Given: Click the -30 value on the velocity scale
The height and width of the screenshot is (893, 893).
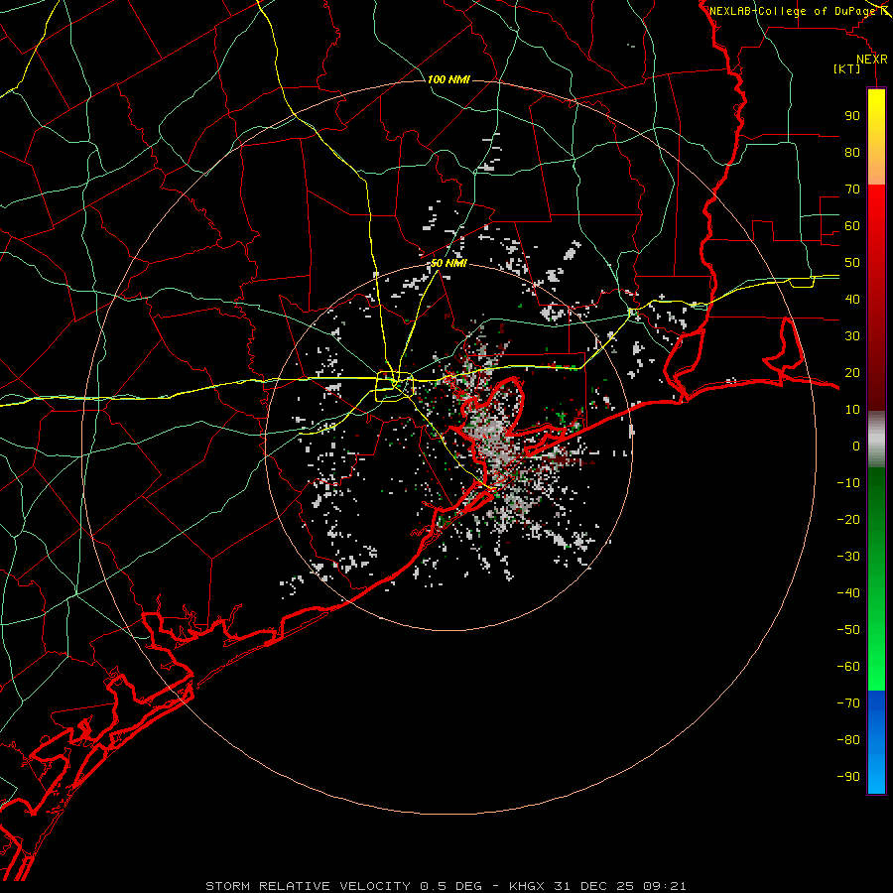Looking at the screenshot, I should click(x=848, y=557).
